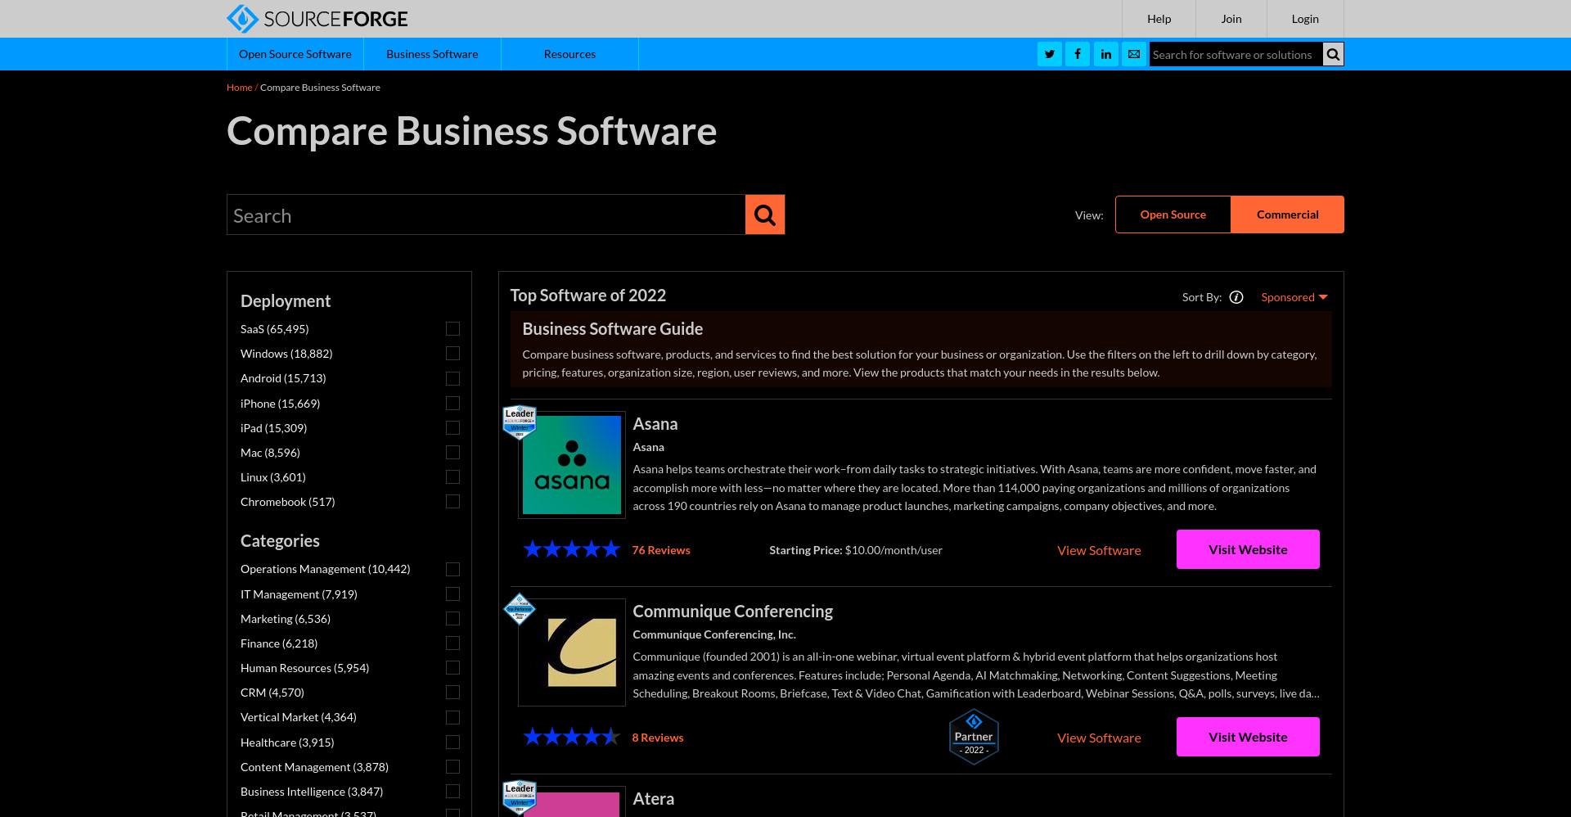Check the Mac deployment filter
The image size is (1571, 817).
tap(452, 453)
